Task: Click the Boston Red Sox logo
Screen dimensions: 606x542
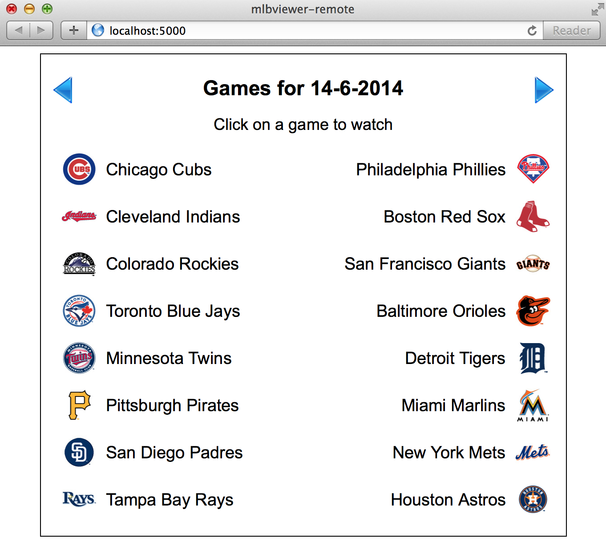Action: pyautogui.click(x=533, y=216)
